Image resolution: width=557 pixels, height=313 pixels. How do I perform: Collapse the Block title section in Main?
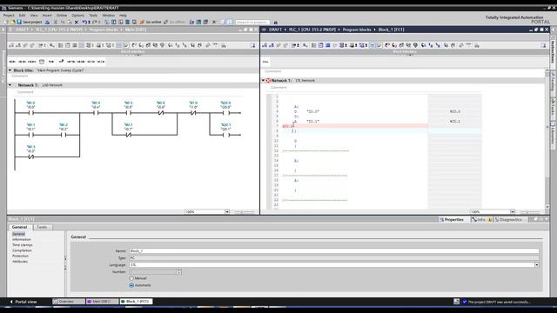click(10, 70)
